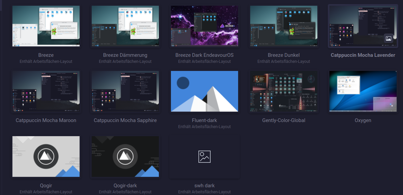
Task: Click the 'Fluent-dark' theme name
Action: pyautogui.click(x=205, y=120)
